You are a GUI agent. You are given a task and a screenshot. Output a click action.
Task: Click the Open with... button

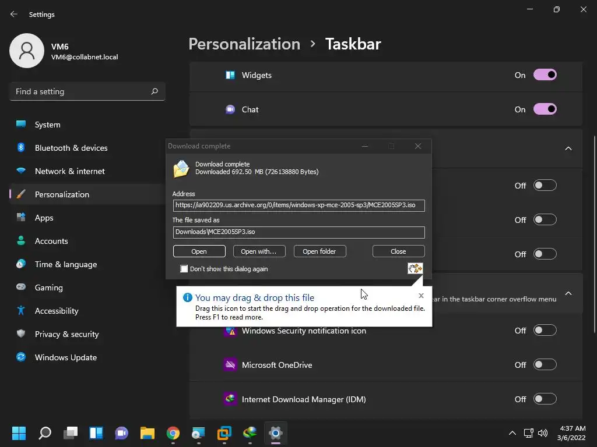pyautogui.click(x=259, y=251)
